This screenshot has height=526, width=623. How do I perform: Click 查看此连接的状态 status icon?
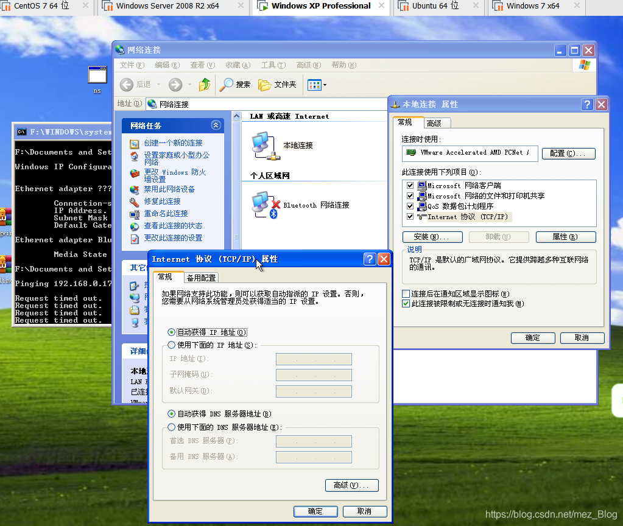point(135,226)
